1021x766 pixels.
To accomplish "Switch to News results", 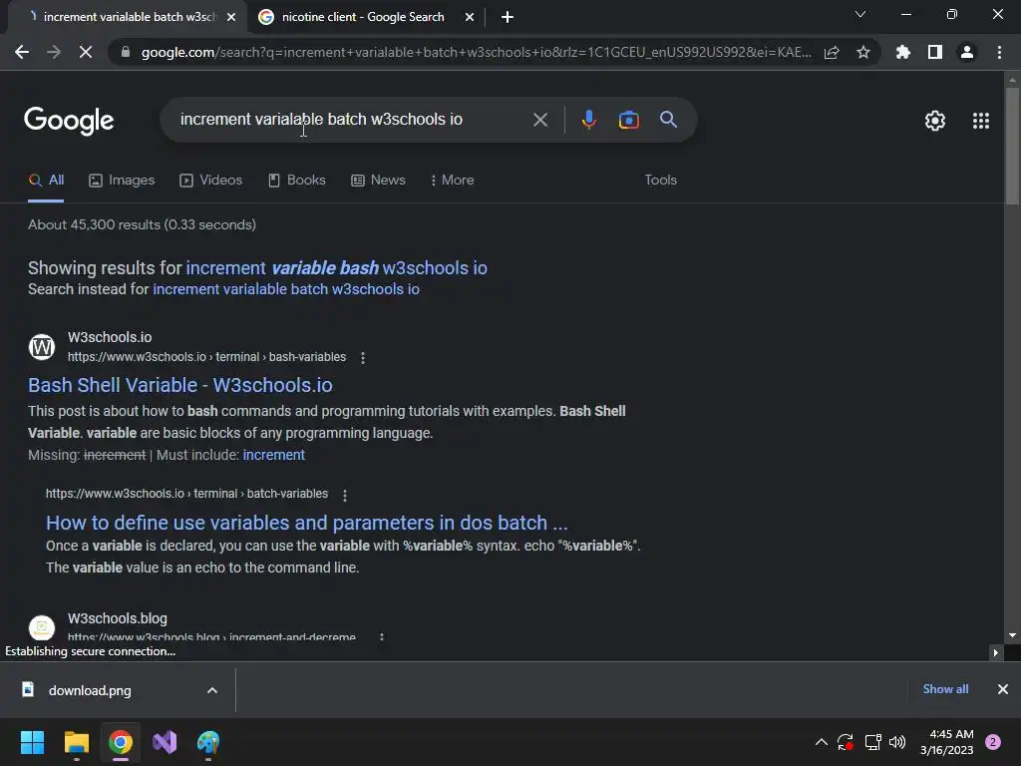I will point(378,181).
